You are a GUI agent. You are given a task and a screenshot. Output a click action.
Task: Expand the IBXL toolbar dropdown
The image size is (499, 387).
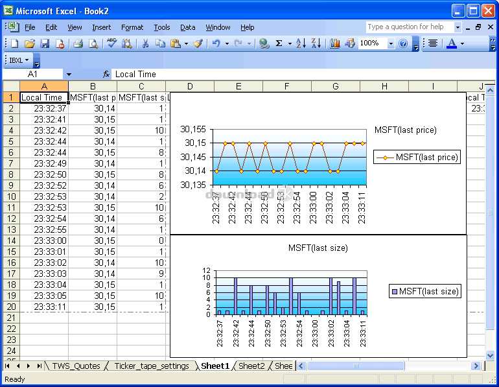[x=27, y=60]
